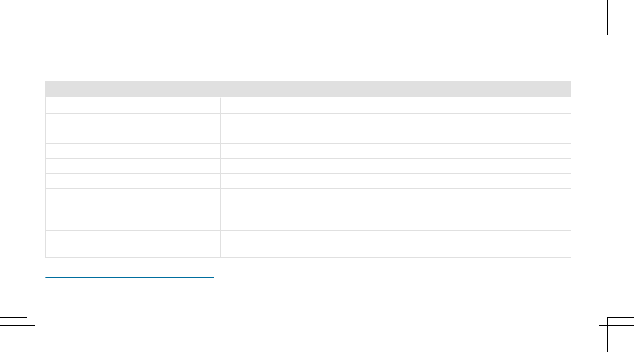Select the first row's narrow left cell
Viewport: 634px width, 352px height.
133,105
